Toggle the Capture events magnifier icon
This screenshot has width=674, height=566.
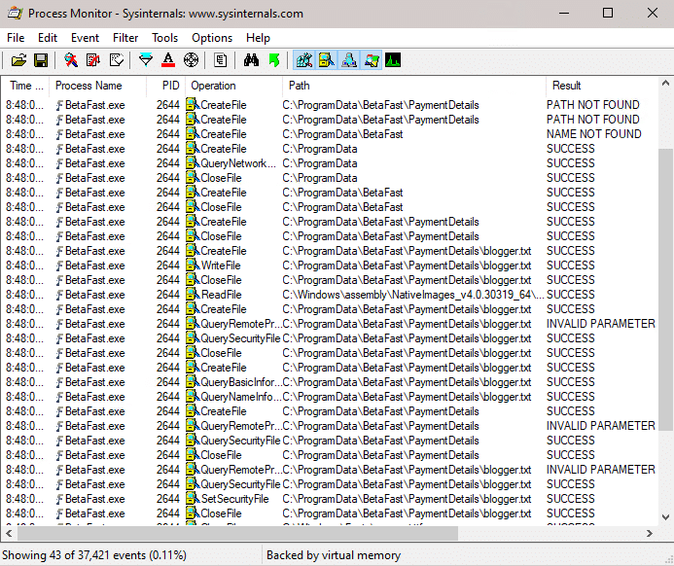coord(71,60)
